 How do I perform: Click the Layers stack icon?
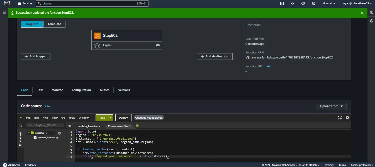97,46
